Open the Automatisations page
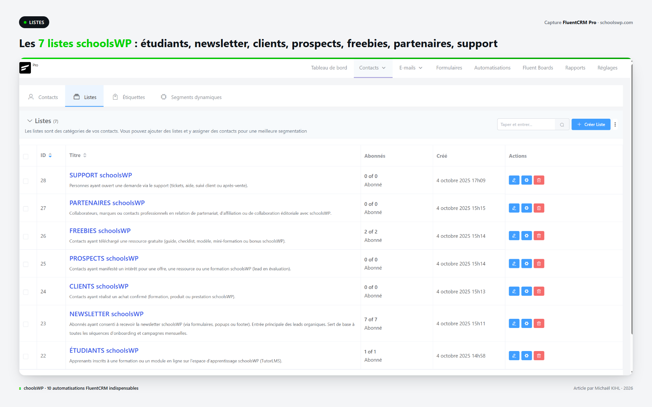 click(x=492, y=68)
